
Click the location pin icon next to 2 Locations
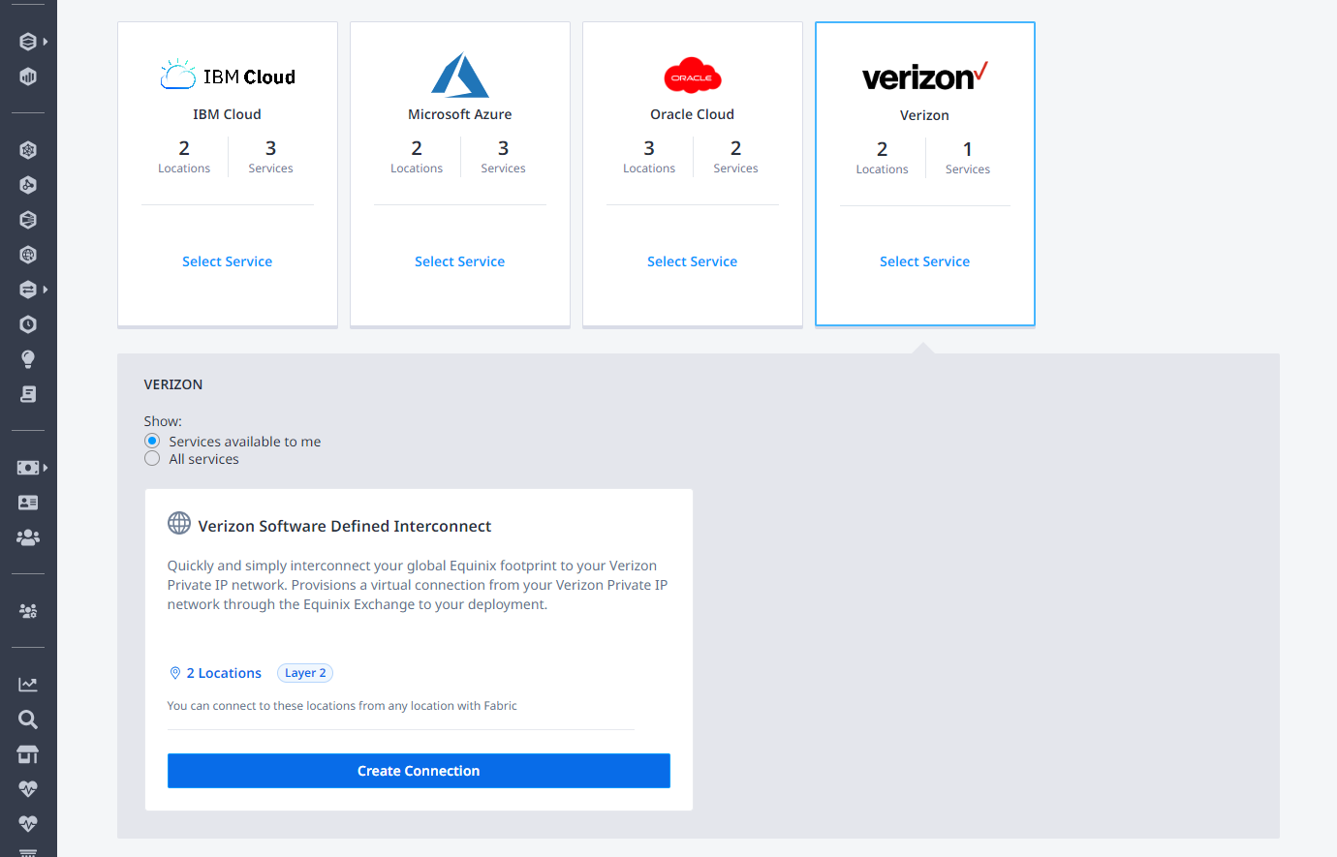point(175,673)
